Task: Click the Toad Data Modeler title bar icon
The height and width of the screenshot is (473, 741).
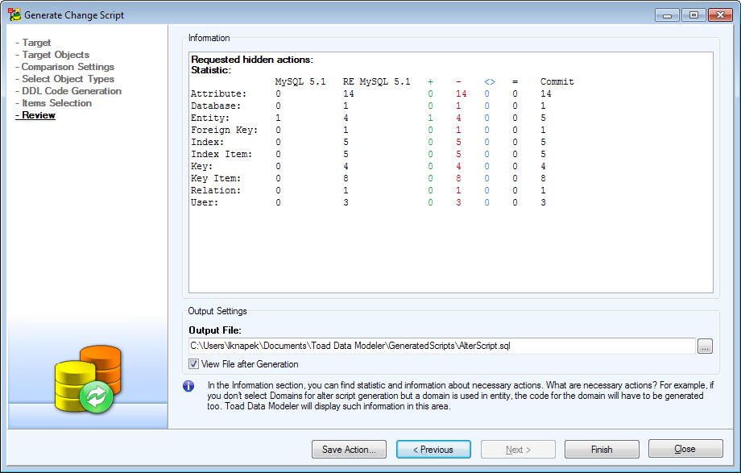Action: coord(14,15)
